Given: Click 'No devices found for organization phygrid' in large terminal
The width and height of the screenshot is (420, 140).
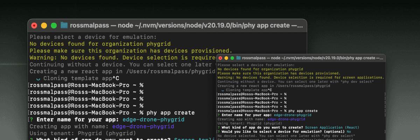Looking at the screenshot, I should [x=100, y=44].
